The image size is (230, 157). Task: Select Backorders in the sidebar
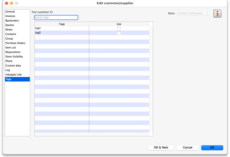(x=12, y=21)
